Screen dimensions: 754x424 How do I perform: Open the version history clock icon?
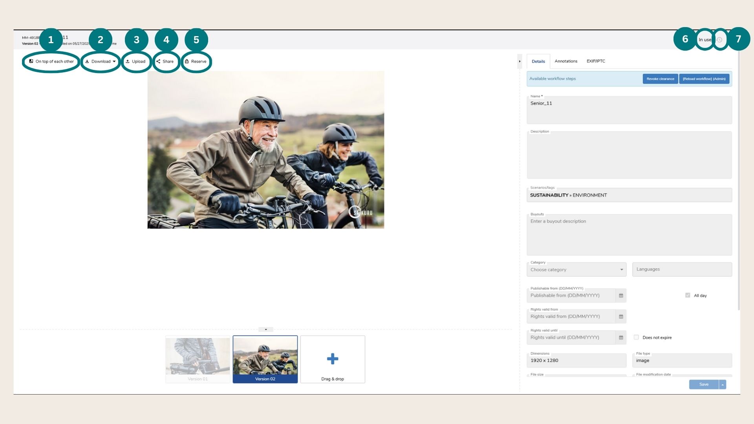click(x=719, y=40)
